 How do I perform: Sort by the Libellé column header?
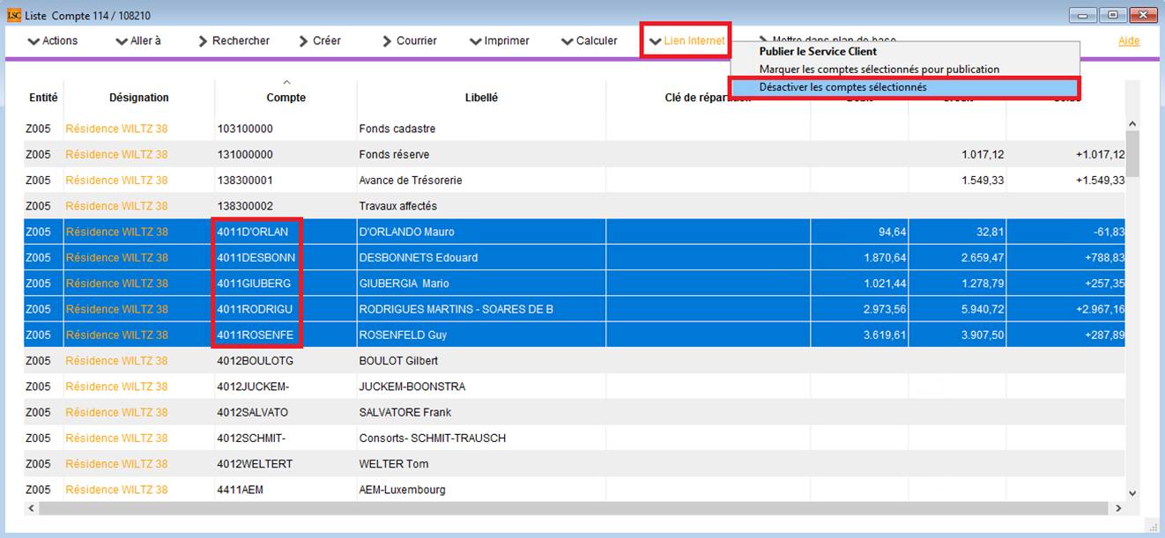(x=481, y=98)
